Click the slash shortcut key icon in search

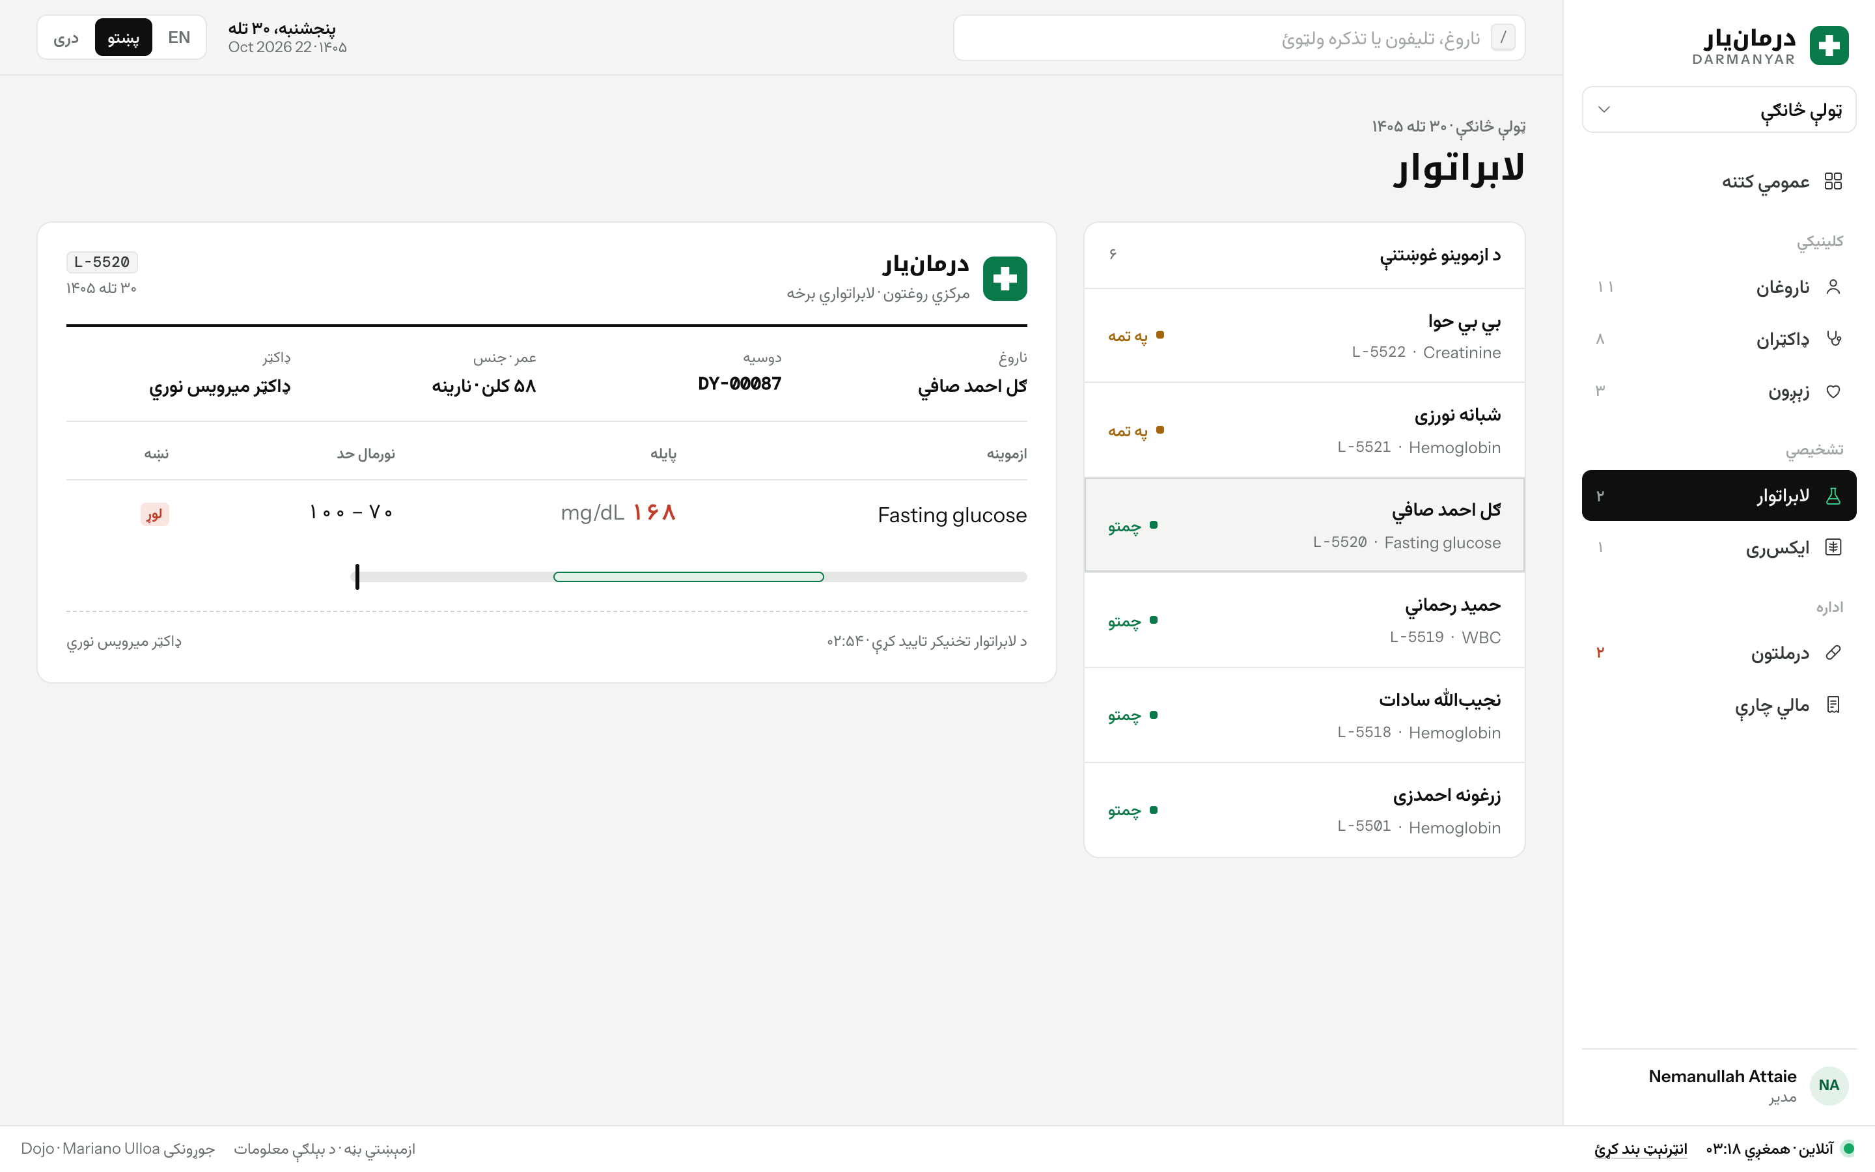[1503, 37]
